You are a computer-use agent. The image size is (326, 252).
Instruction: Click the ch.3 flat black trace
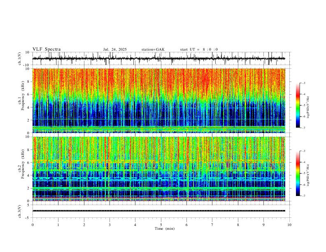tap(158, 211)
